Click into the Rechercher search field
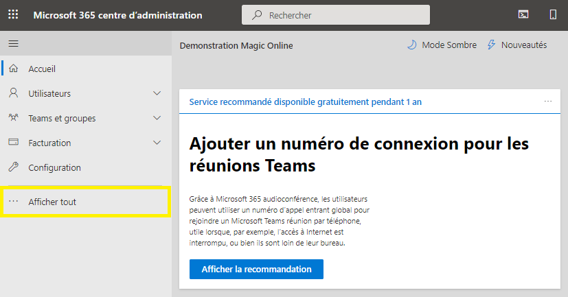Viewport: 568px width, 297px height. tap(336, 15)
